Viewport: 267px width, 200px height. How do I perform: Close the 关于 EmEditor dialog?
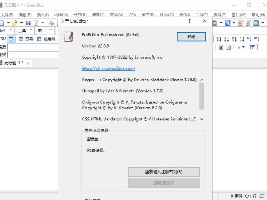[204, 21]
